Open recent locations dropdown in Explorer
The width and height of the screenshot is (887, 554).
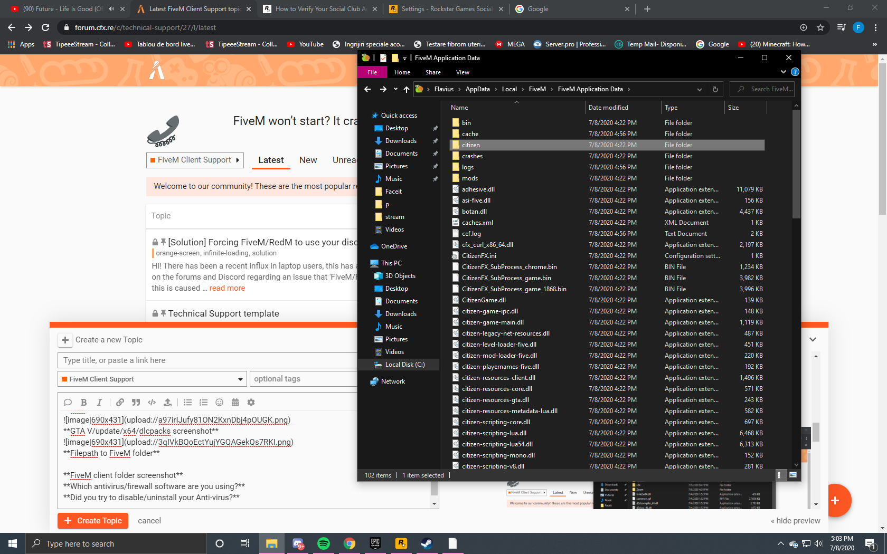coord(395,89)
